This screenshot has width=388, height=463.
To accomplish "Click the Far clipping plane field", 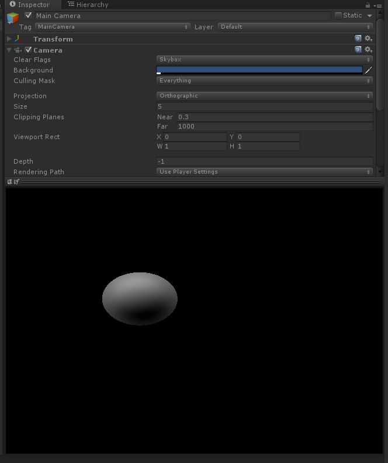I will [275, 126].
